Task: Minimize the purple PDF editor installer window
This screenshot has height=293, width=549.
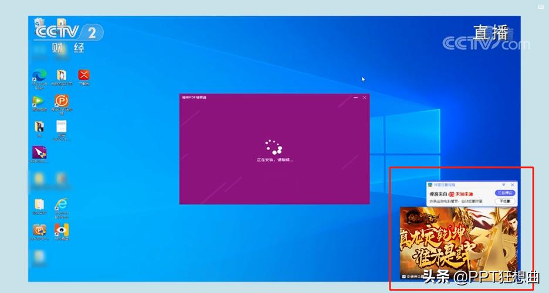Action: click(x=355, y=97)
